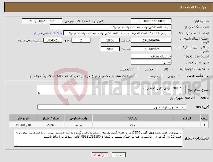Click the ردیف column header
Image resolution: width=213 pixels, height=162 pixels.
point(204,118)
